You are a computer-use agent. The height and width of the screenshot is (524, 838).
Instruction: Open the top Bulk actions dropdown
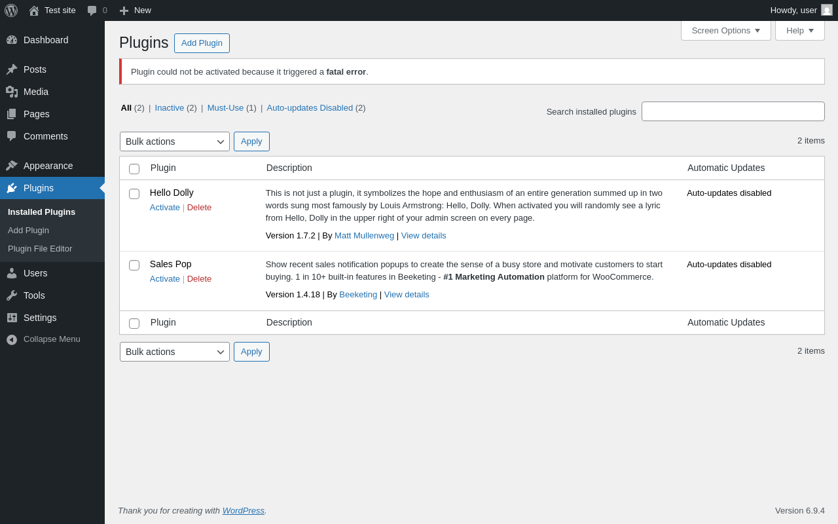[x=174, y=141]
